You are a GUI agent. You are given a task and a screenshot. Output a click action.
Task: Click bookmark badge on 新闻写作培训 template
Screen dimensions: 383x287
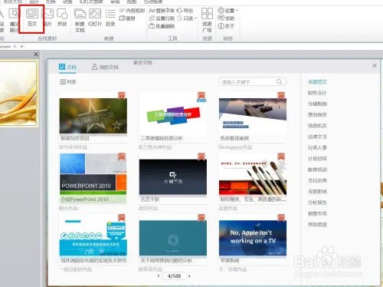[122, 95]
